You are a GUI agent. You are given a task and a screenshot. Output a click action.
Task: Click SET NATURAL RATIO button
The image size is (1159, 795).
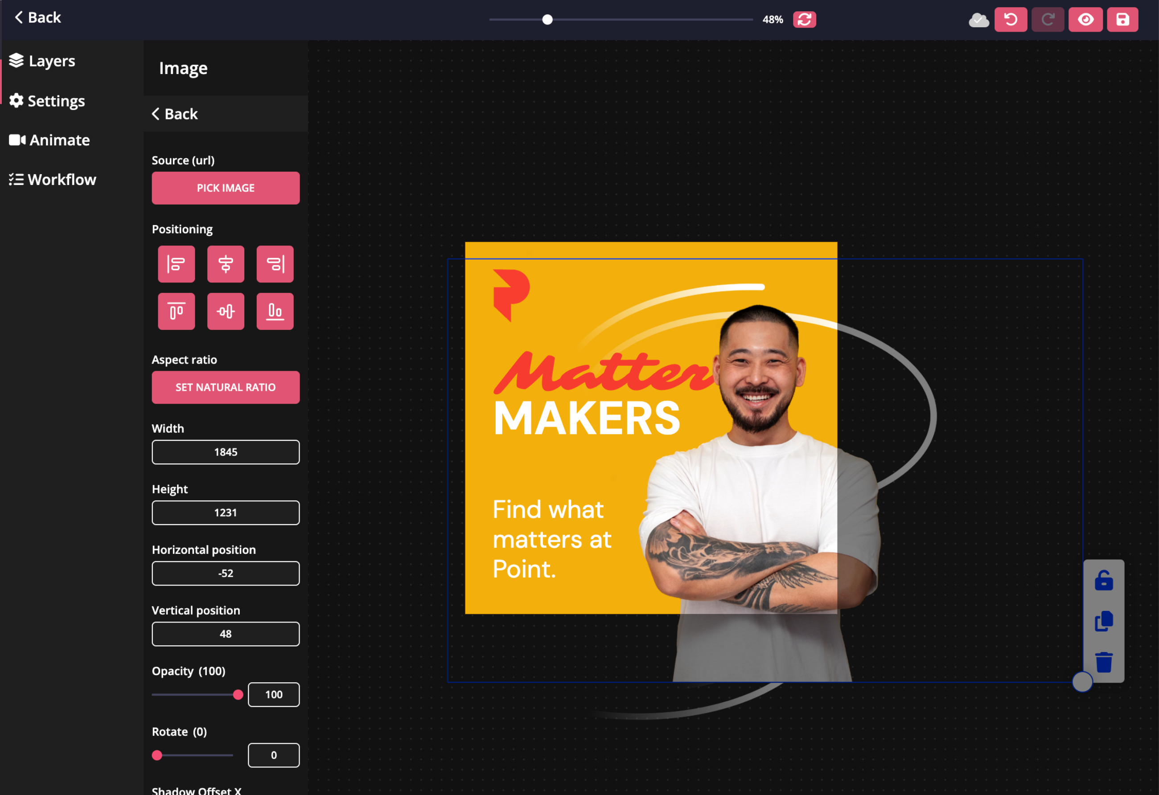226,387
